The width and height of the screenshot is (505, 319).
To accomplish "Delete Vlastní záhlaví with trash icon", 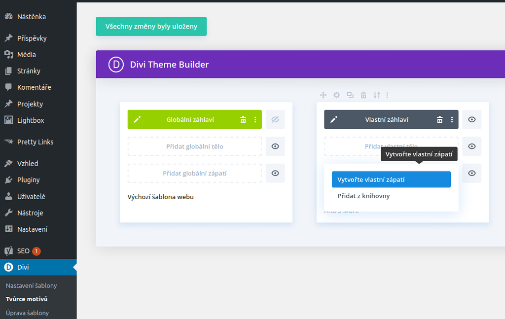I will [439, 120].
